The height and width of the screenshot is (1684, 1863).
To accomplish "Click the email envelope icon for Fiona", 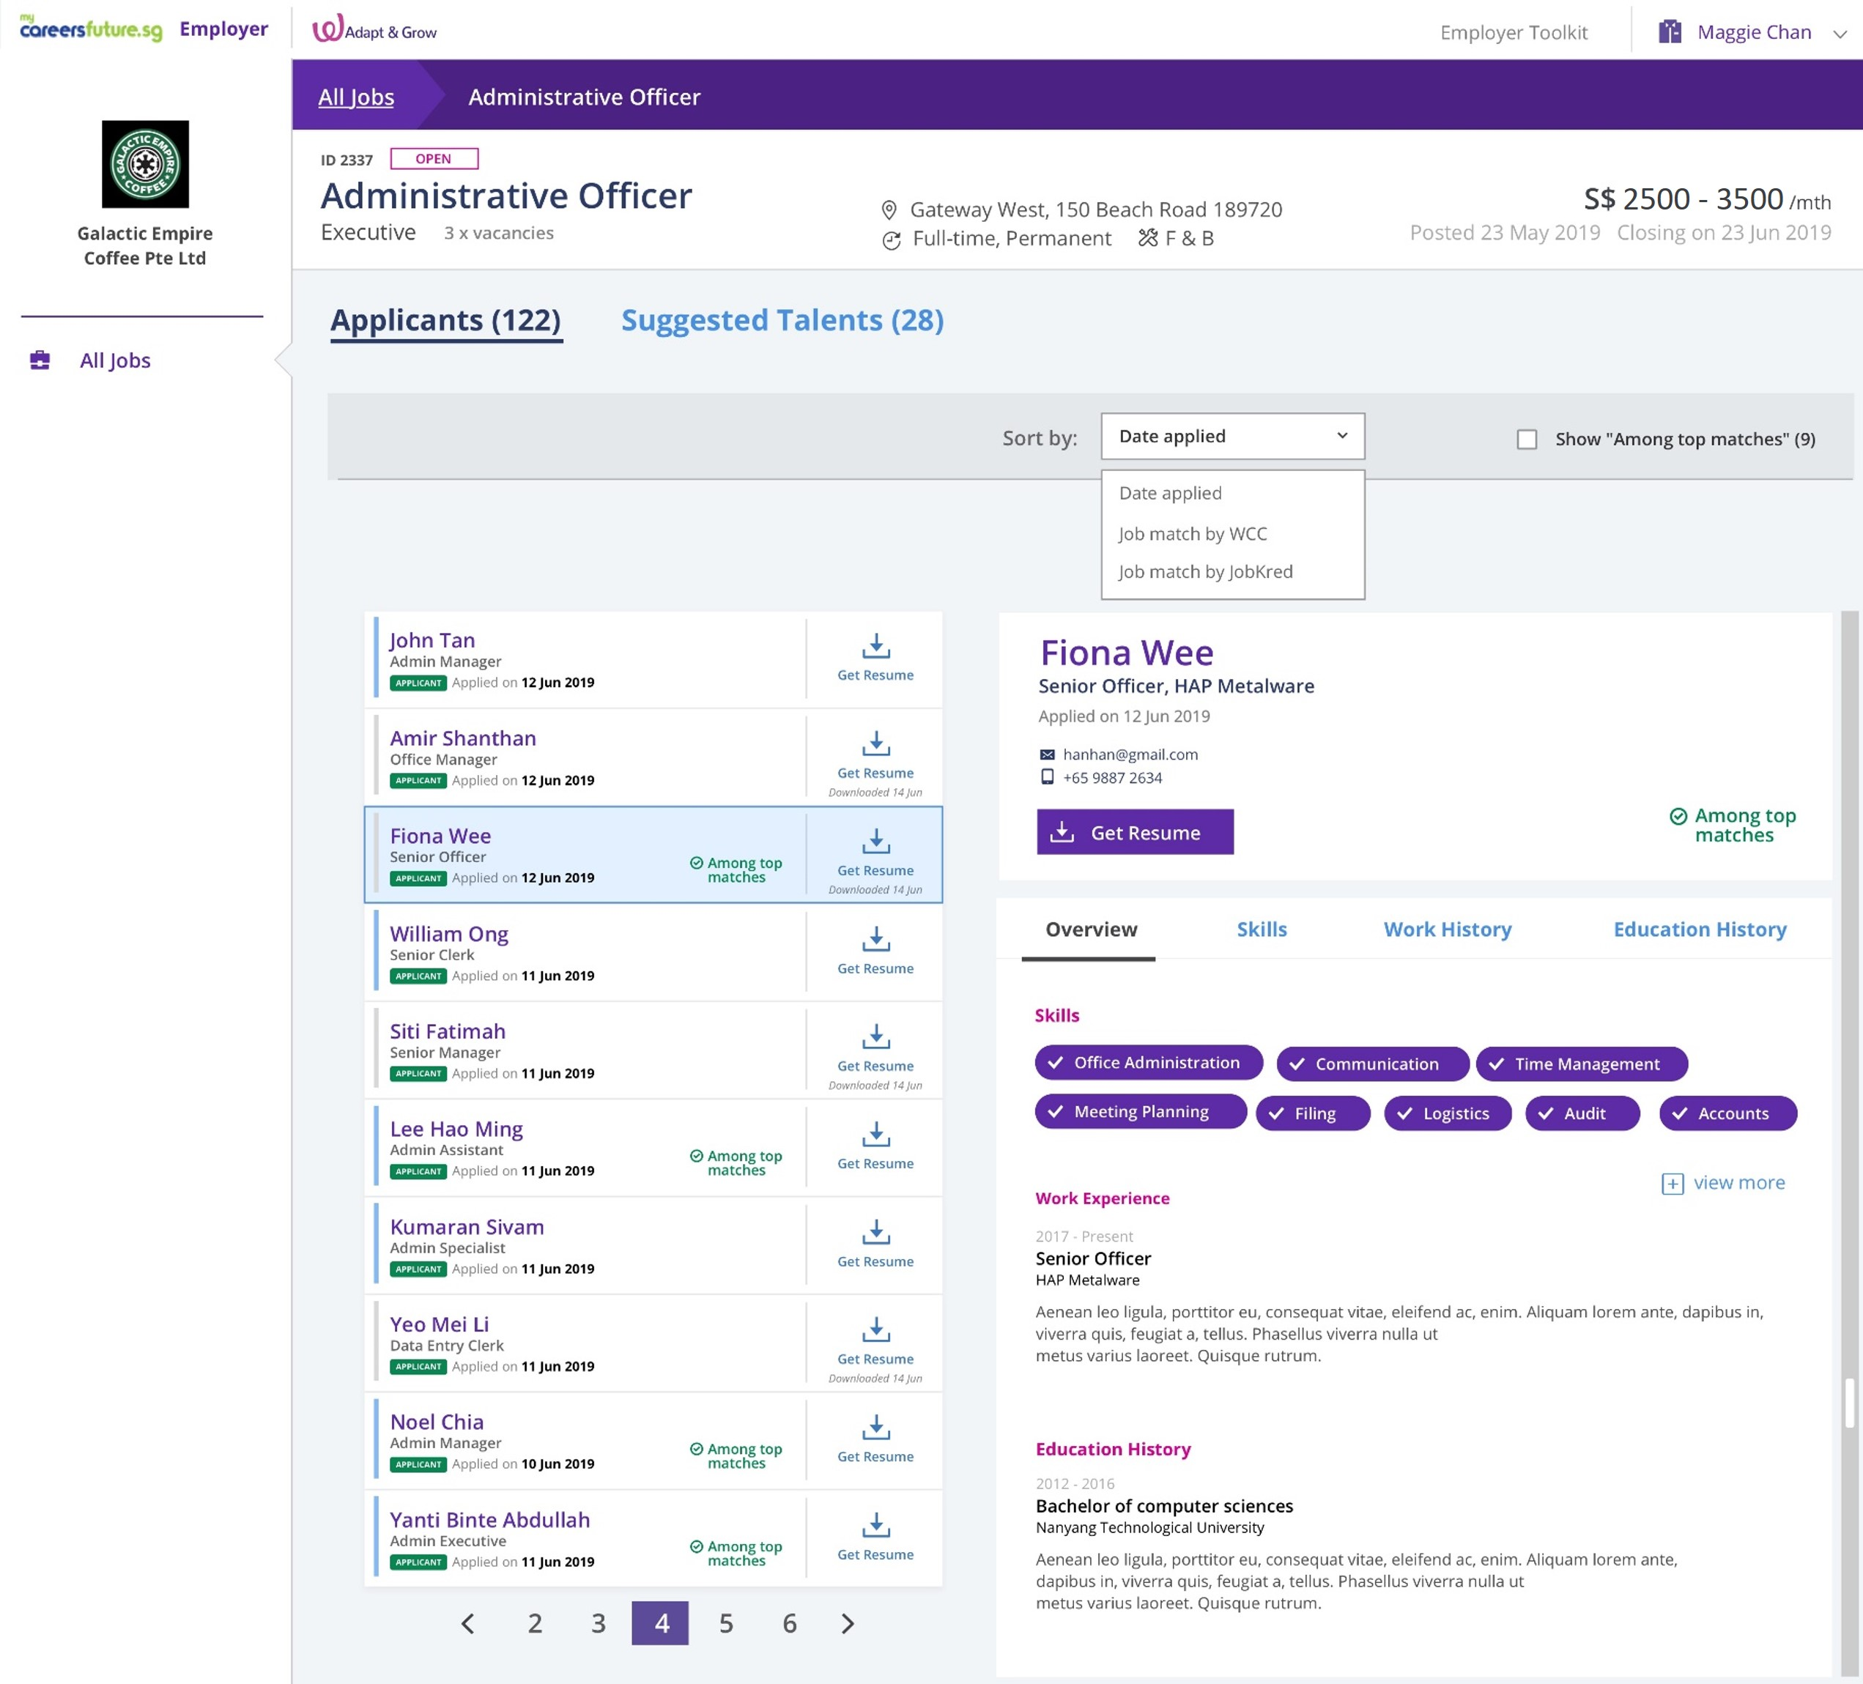I will click(x=1047, y=754).
